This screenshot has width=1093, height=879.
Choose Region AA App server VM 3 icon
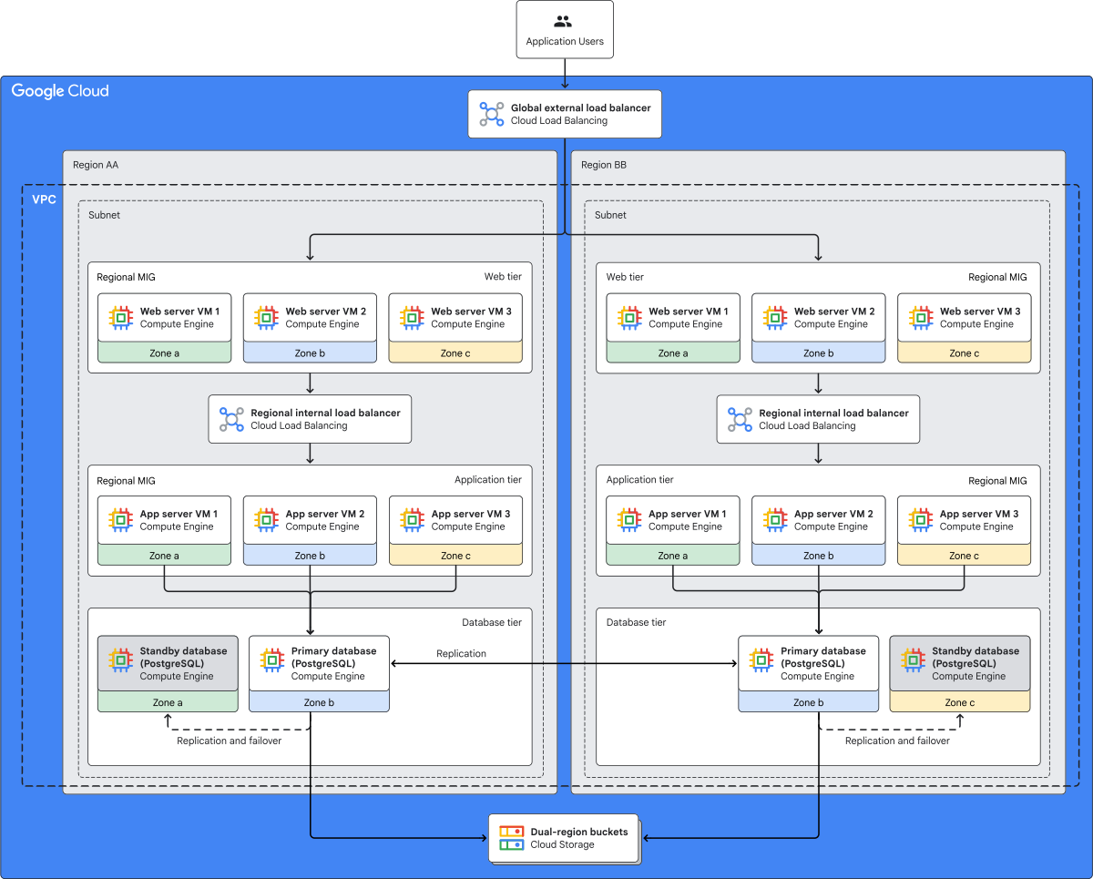[412, 520]
